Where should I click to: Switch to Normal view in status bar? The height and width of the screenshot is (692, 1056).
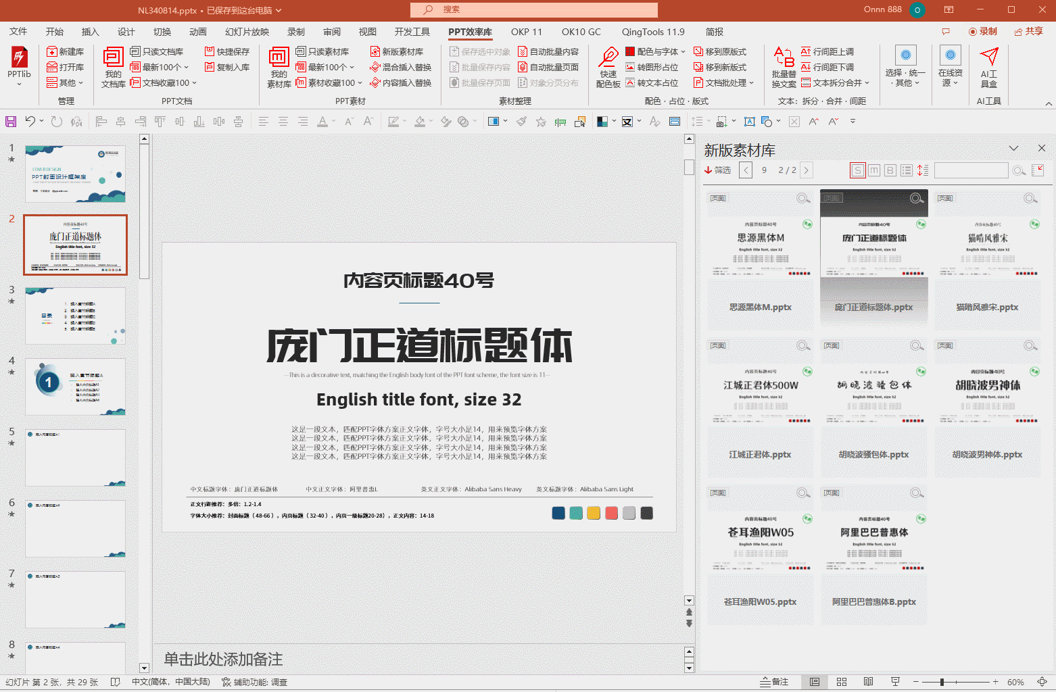[x=815, y=682]
